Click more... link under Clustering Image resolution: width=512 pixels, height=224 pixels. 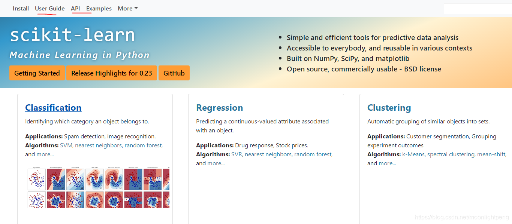[387, 163]
